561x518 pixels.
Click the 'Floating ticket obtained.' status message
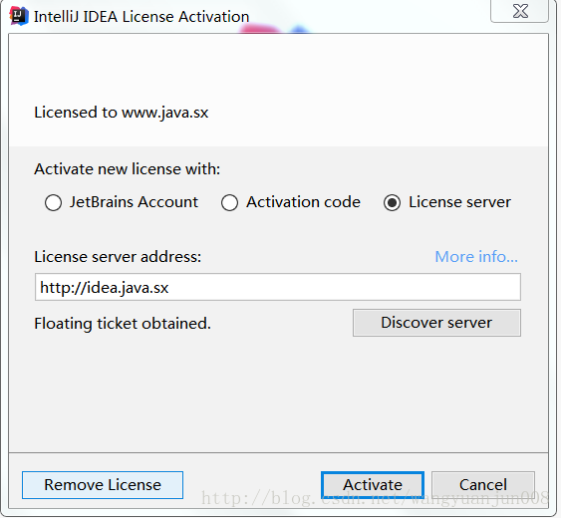(123, 324)
